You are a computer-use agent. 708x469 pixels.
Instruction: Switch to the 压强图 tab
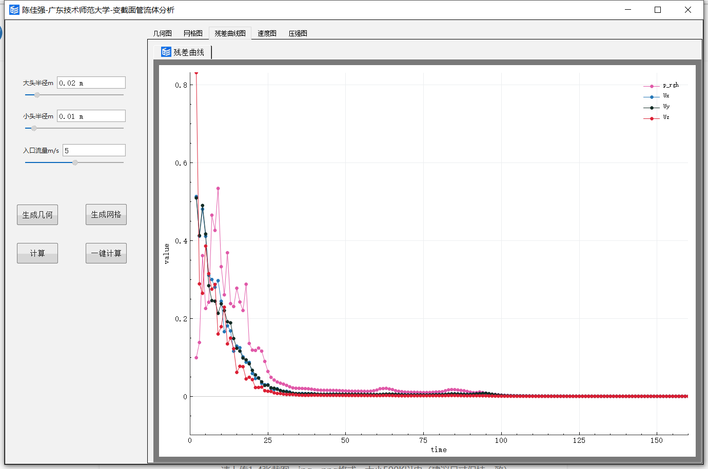[x=298, y=33]
